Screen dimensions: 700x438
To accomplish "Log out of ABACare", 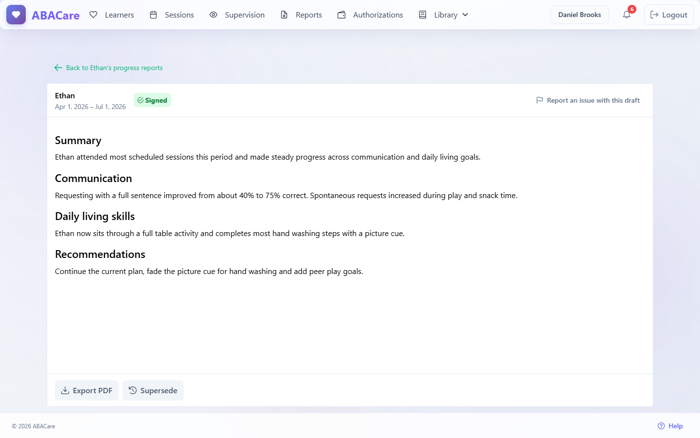I will pyautogui.click(x=669, y=15).
